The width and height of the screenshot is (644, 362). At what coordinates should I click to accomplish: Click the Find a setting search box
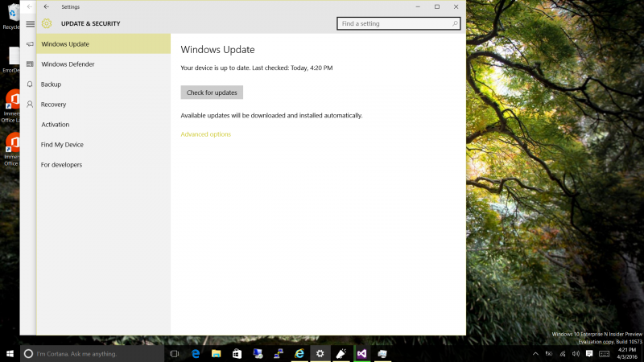coord(393,24)
